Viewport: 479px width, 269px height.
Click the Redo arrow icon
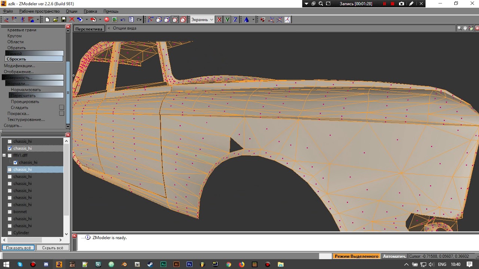[139, 19]
